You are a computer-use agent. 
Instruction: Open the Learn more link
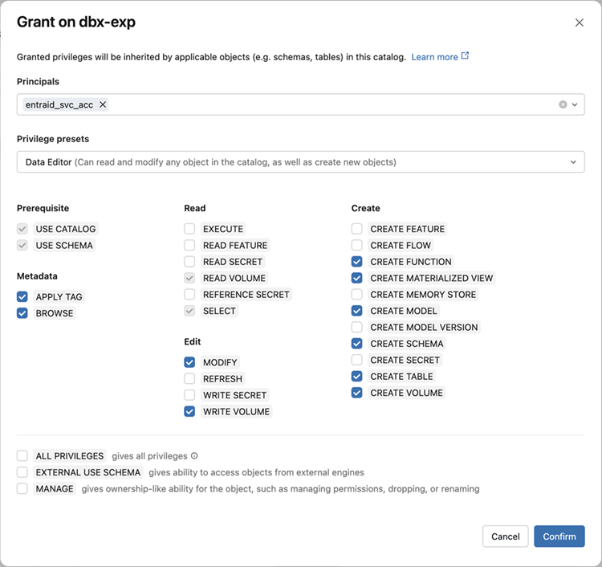(x=434, y=57)
